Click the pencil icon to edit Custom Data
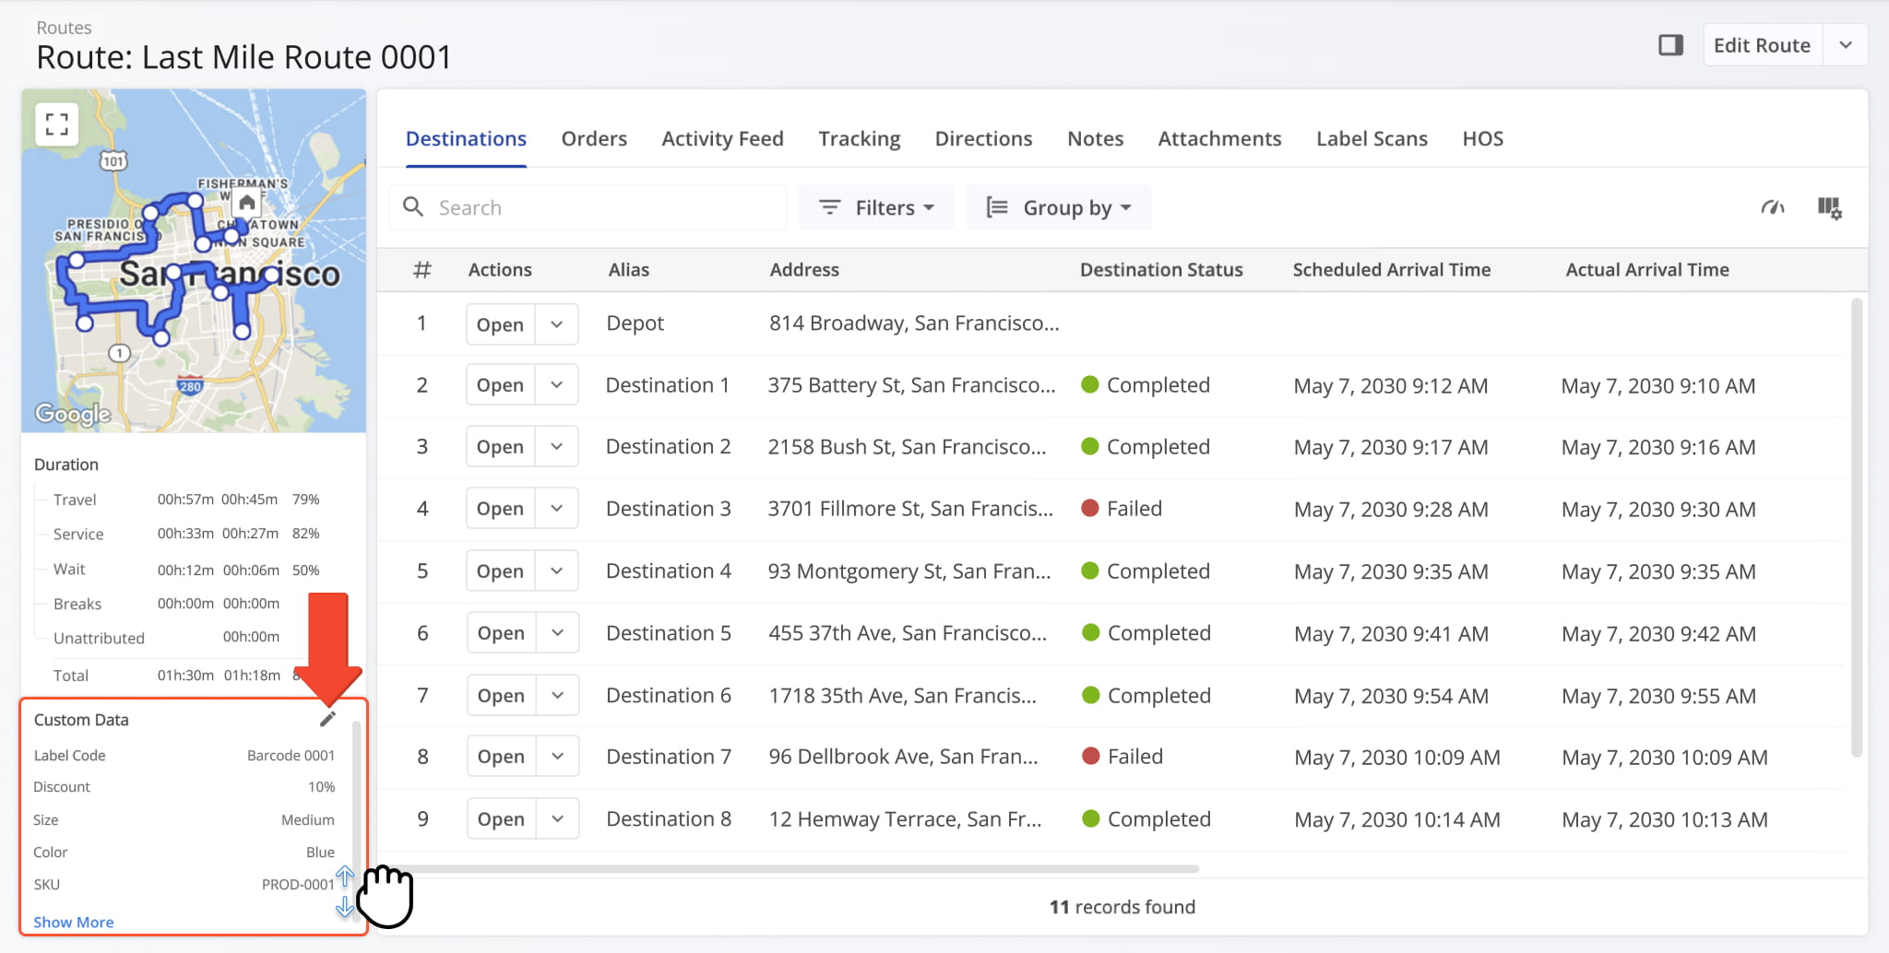The height and width of the screenshot is (953, 1889). click(327, 719)
